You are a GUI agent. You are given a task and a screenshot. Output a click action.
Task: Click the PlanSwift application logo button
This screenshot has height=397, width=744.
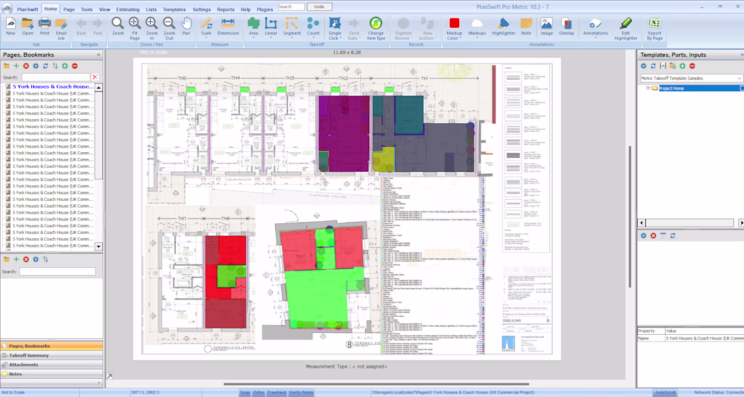click(x=7, y=8)
